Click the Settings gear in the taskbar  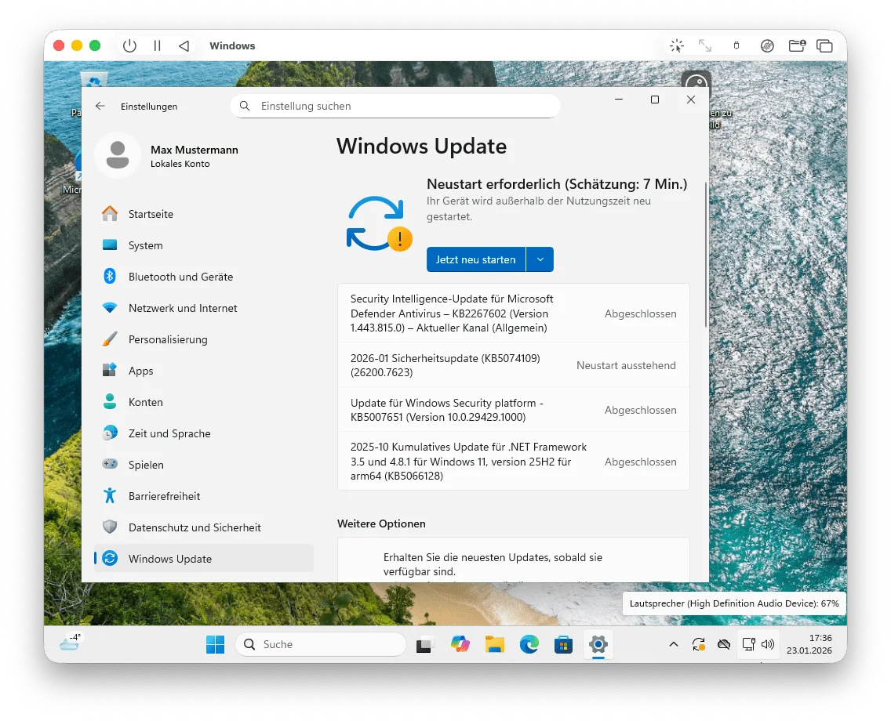(598, 644)
